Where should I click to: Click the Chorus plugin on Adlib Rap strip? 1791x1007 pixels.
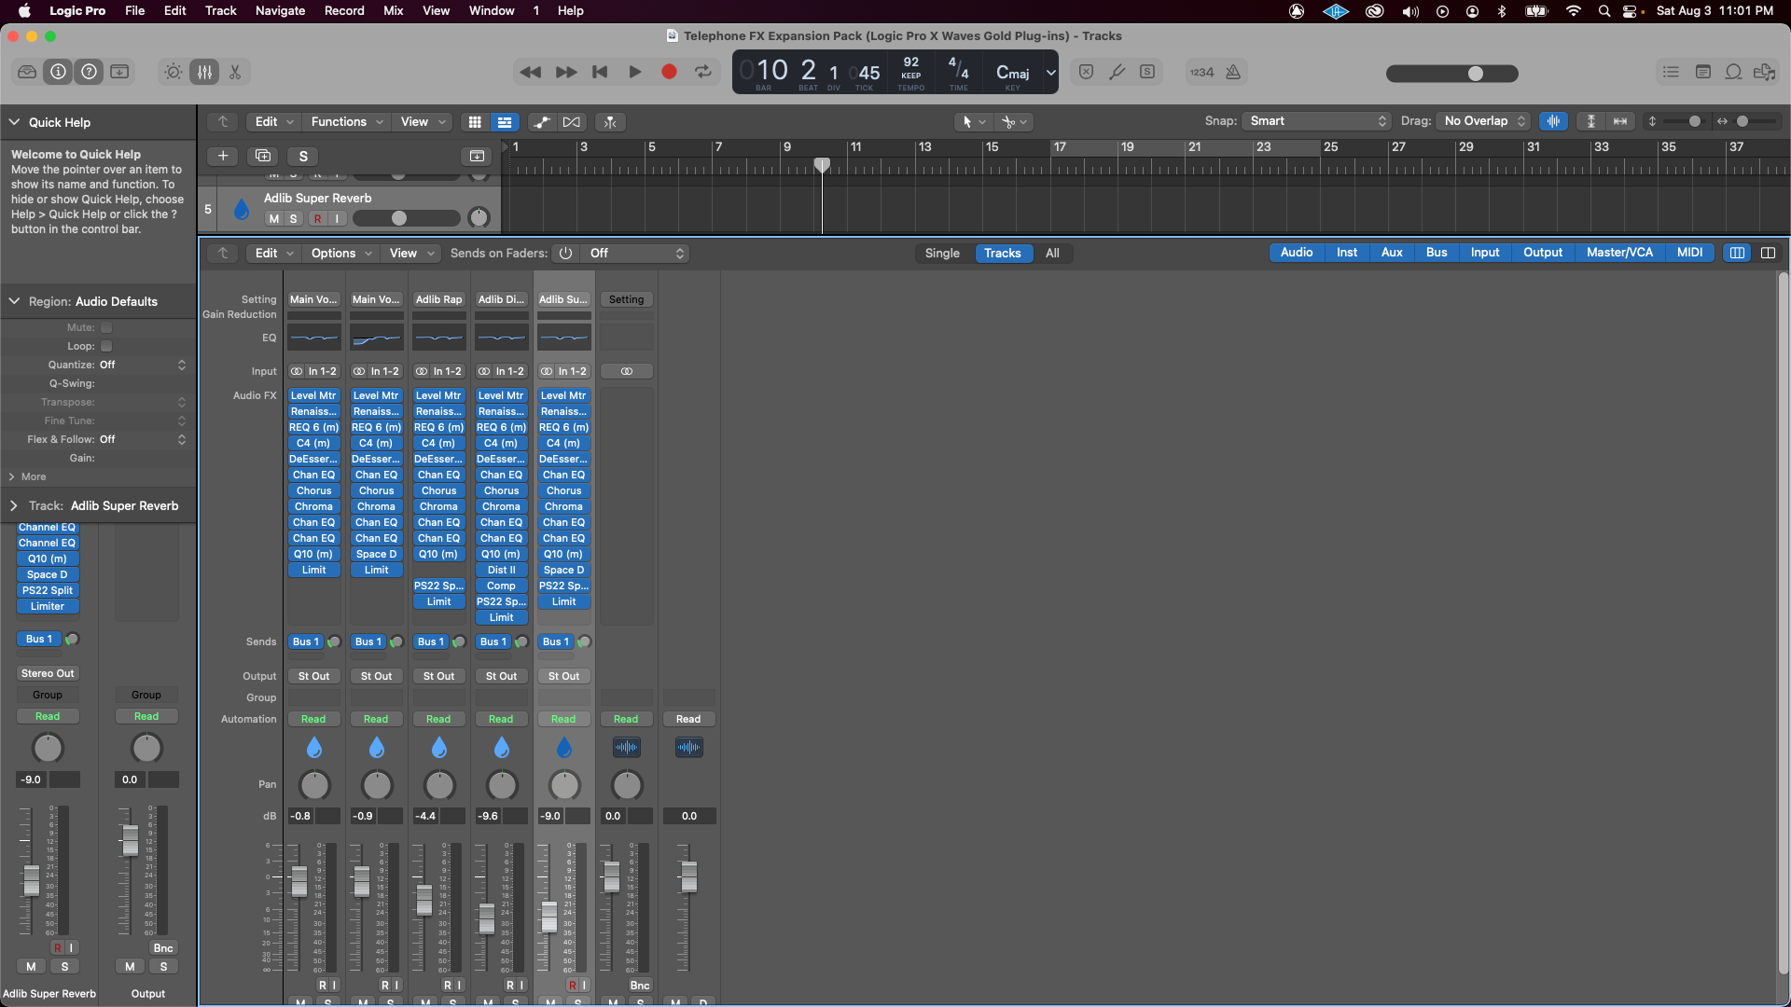click(x=438, y=490)
